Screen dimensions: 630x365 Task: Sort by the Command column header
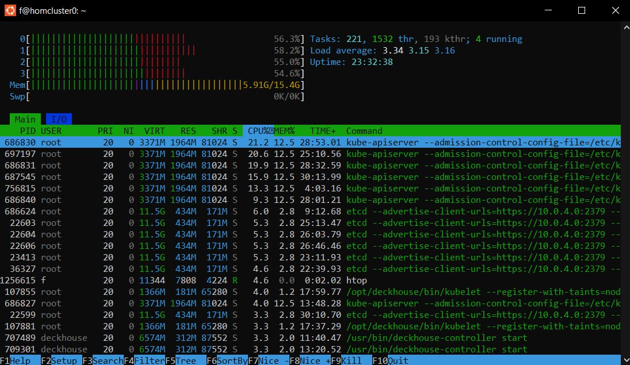click(x=364, y=131)
